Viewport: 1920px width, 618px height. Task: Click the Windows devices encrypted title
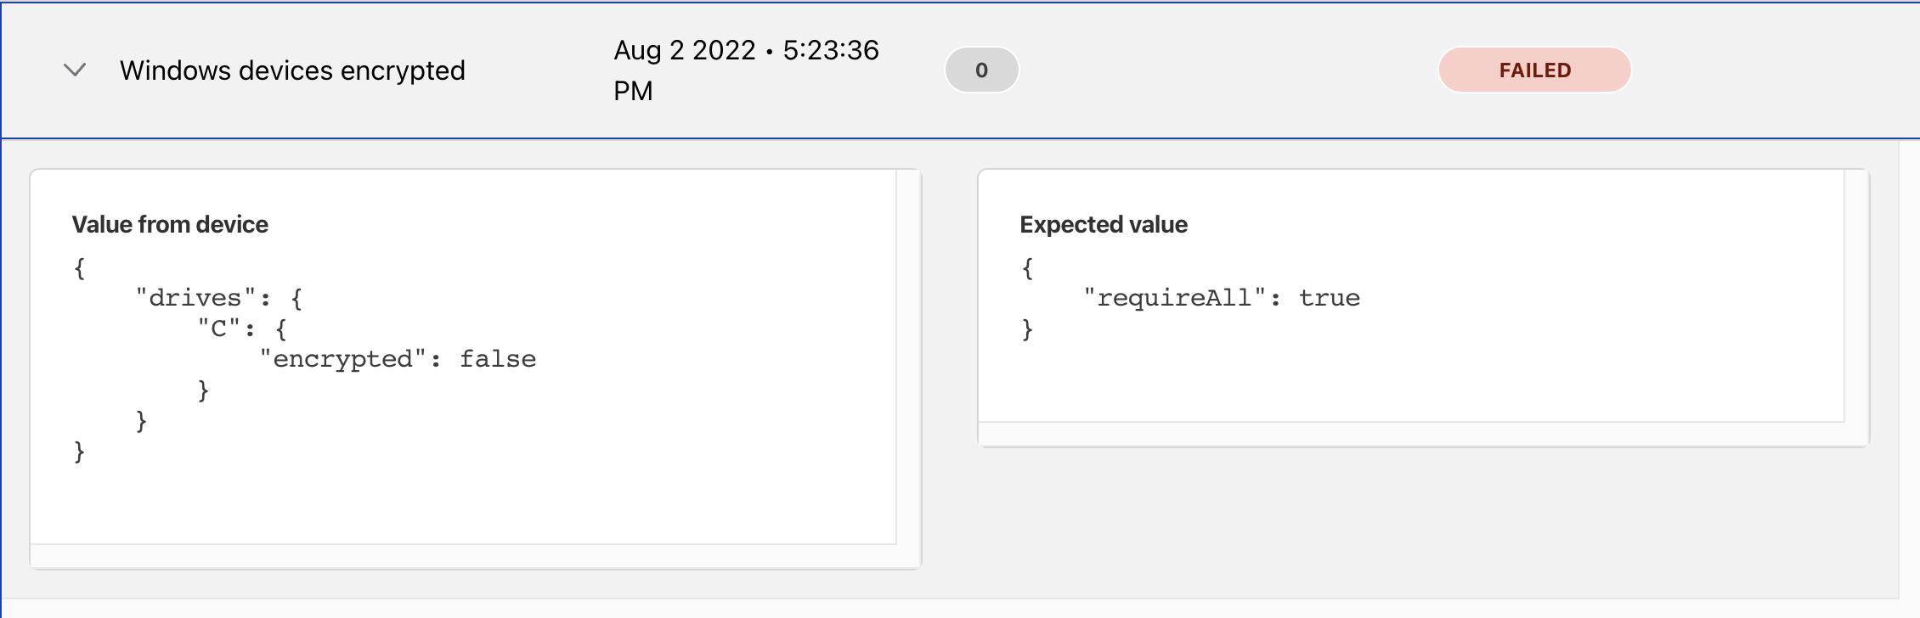click(292, 70)
